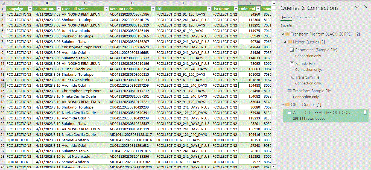The height and width of the screenshot is (170, 371).
Task: Click the refresh icon on the ALL -- Cdr query
Action: click(x=365, y=112)
